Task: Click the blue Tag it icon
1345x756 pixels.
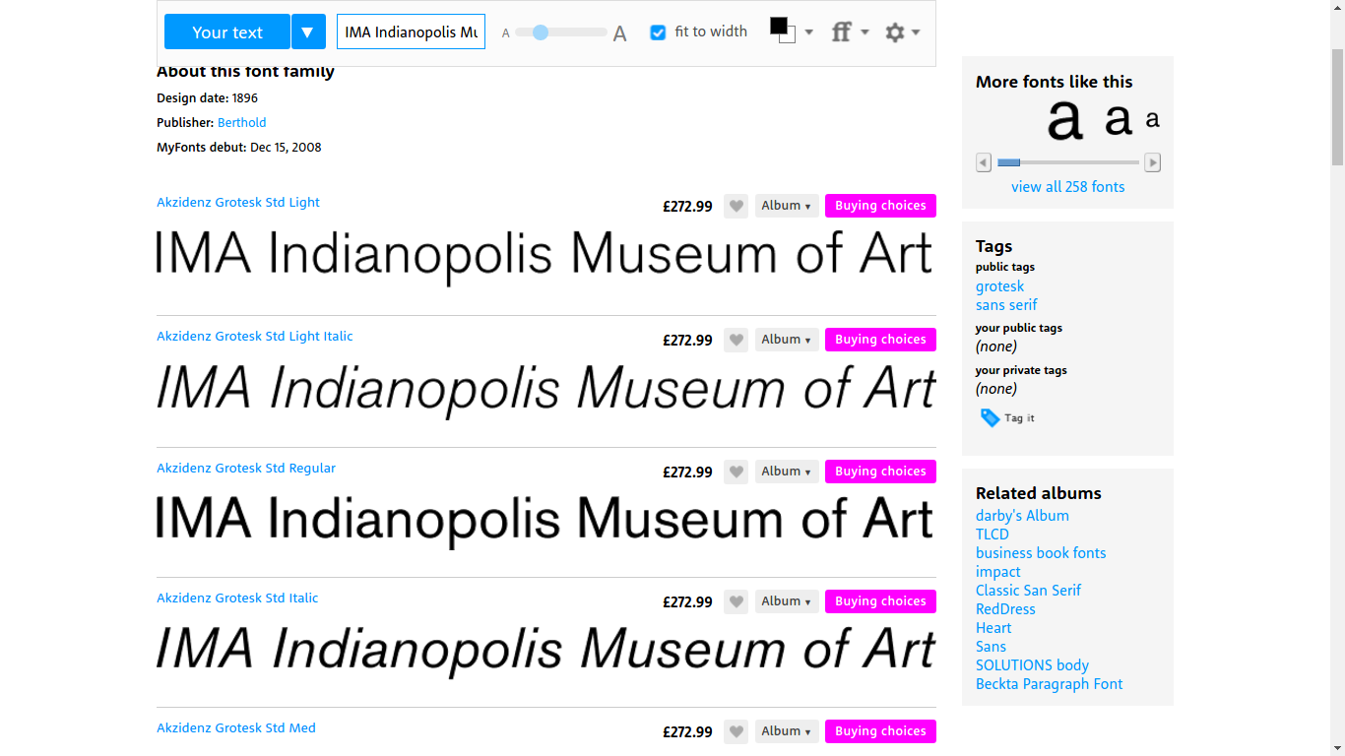Action: (x=990, y=418)
